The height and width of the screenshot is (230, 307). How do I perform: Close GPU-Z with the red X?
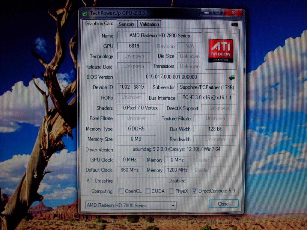tap(233, 13)
